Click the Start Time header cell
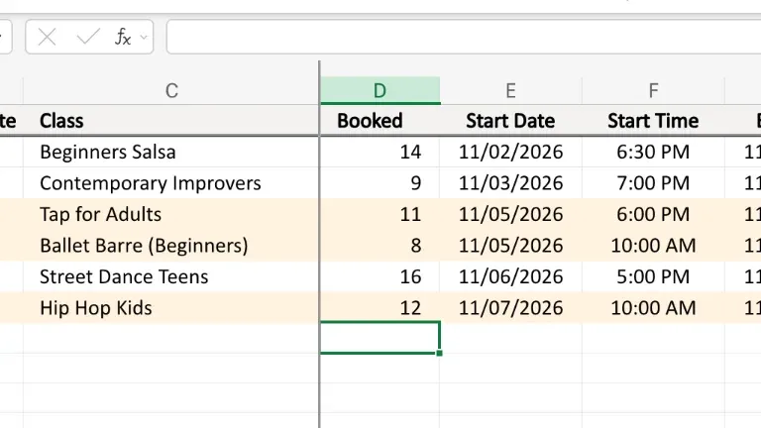 (653, 120)
